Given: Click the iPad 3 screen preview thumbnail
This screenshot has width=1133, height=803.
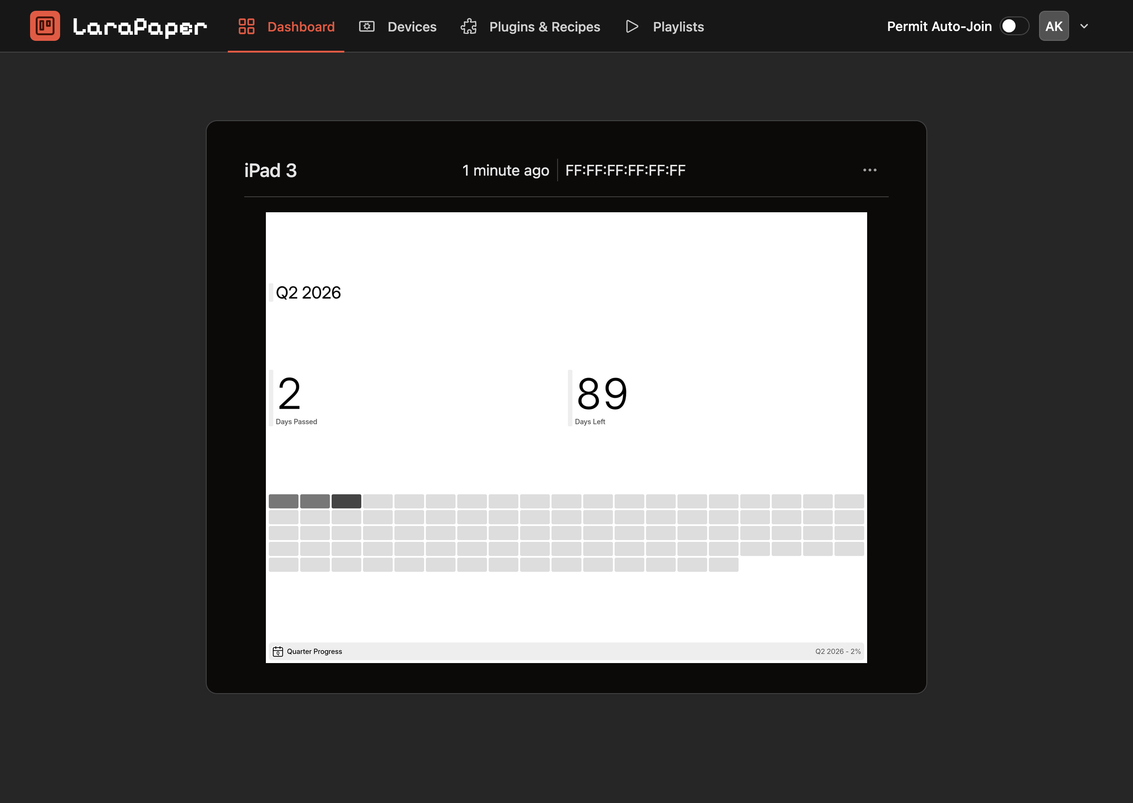Looking at the screenshot, I should (566, 438).
